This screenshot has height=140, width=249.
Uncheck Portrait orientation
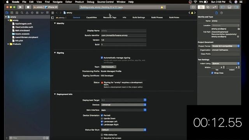(102, 115)
